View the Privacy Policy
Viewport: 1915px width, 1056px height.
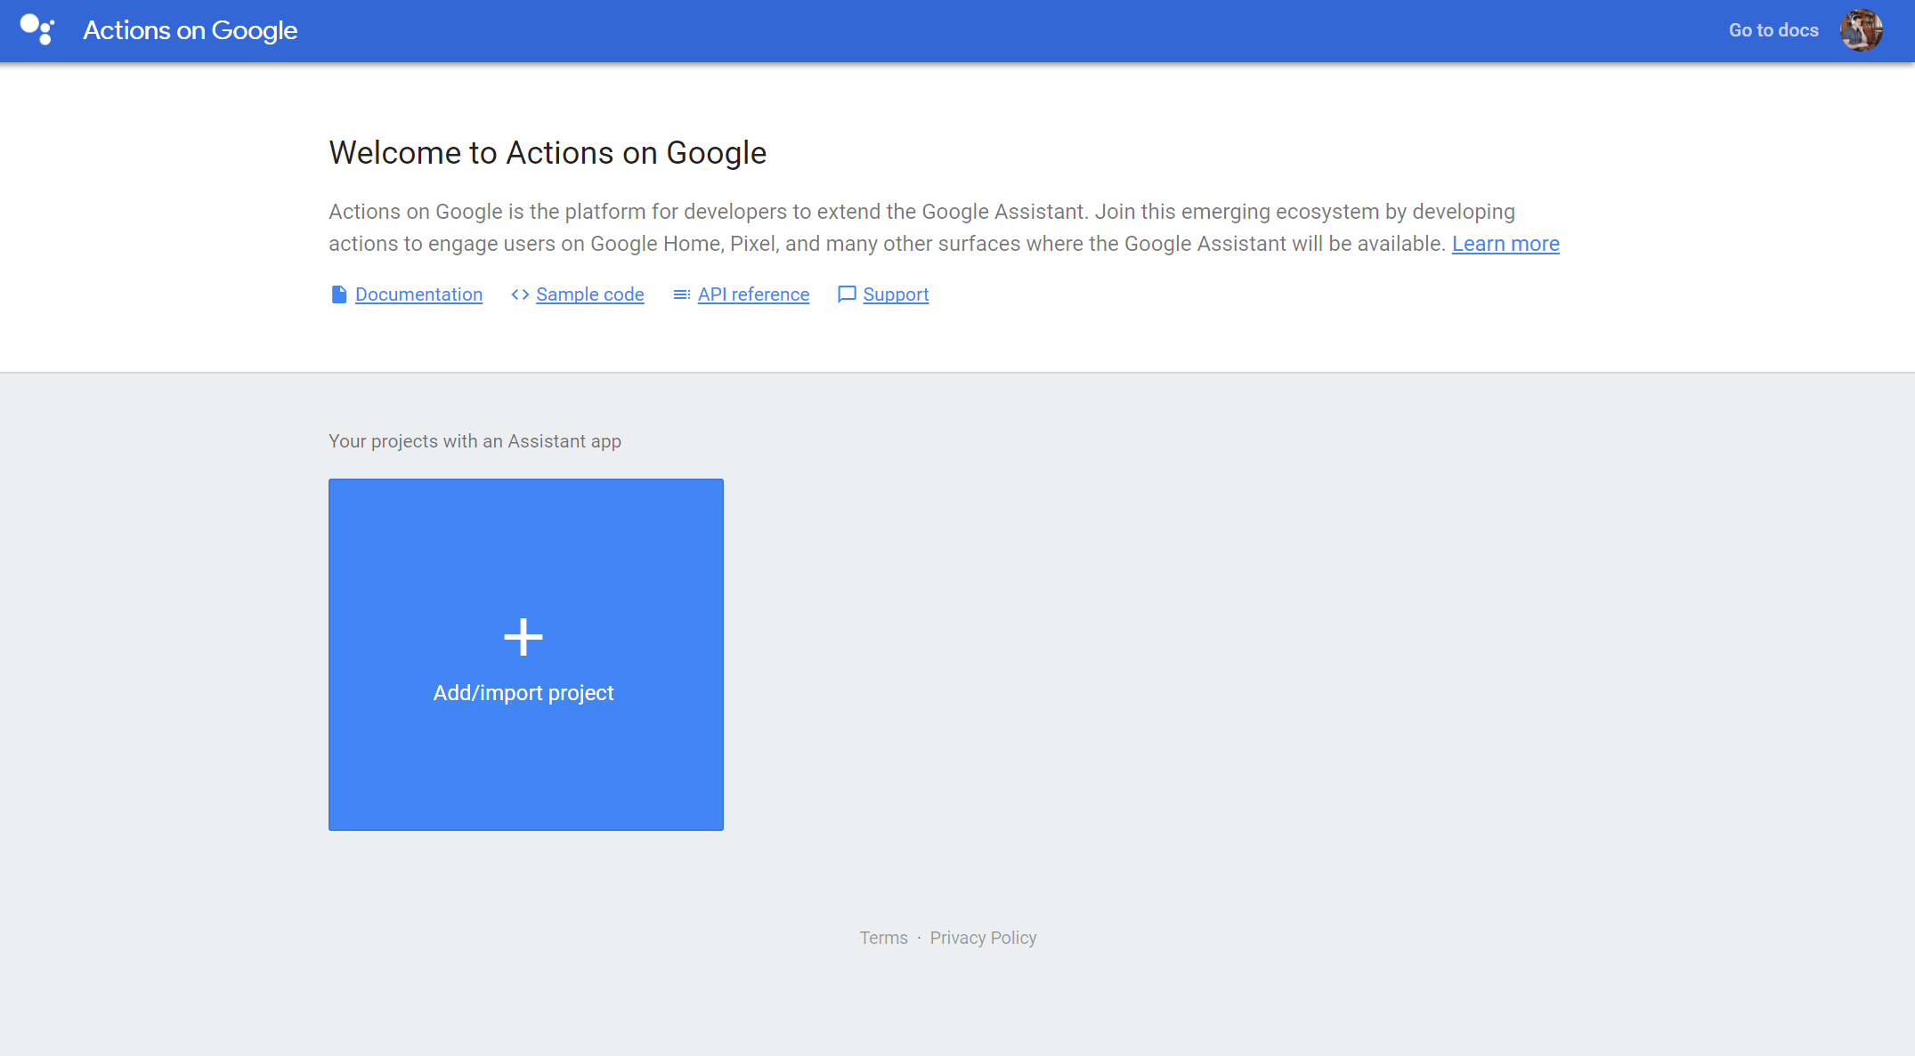point(983,937)
